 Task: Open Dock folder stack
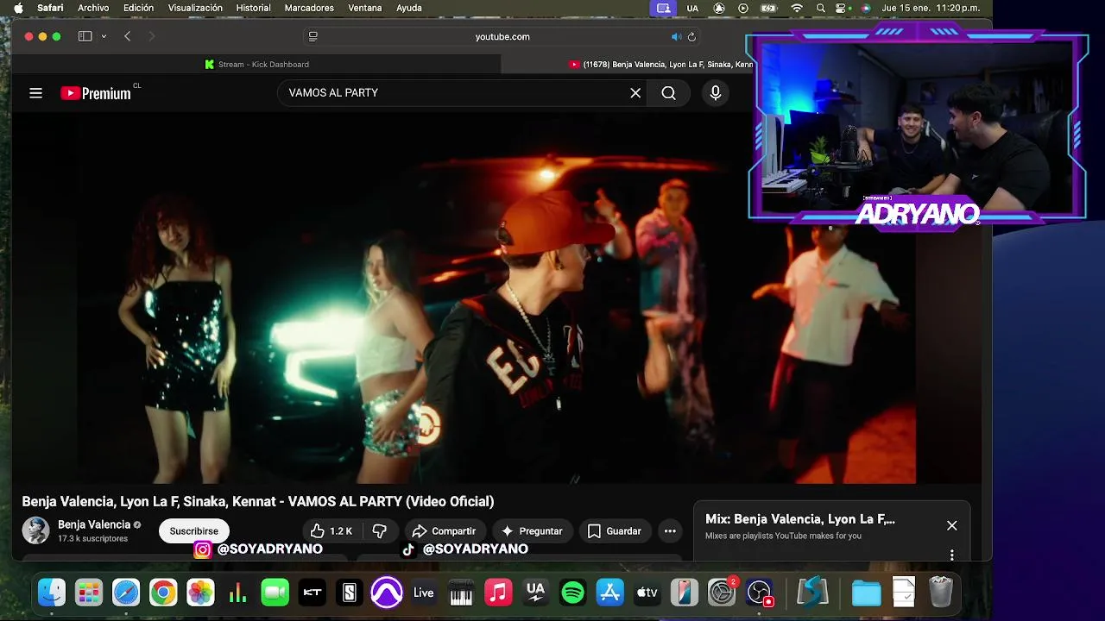866,593
